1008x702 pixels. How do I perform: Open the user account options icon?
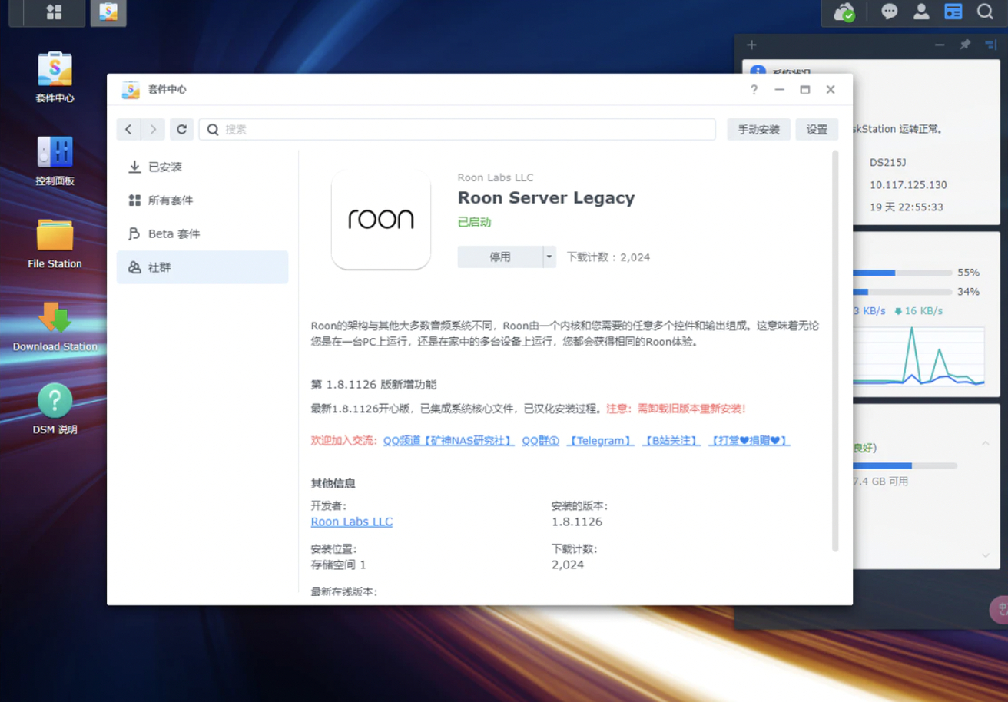coord(921,12)
